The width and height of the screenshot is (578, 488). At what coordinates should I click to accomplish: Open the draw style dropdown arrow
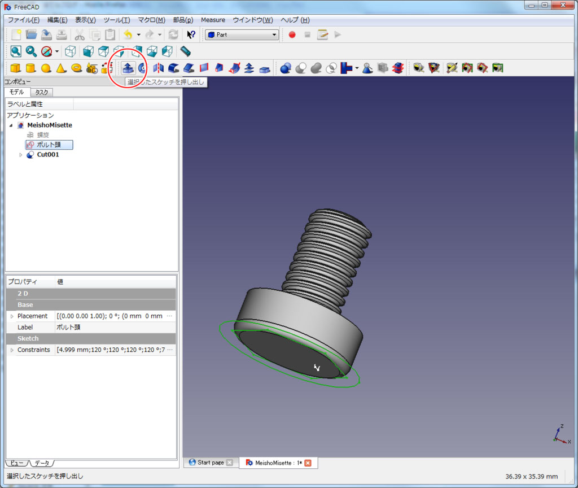[x=57, y=51]
